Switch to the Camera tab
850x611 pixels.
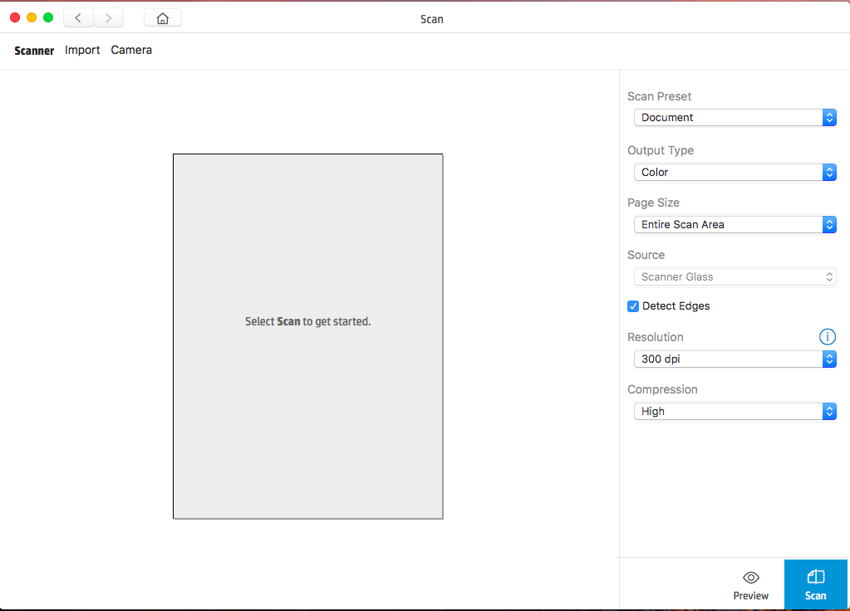pyautogui.click(x=131, y=51)
